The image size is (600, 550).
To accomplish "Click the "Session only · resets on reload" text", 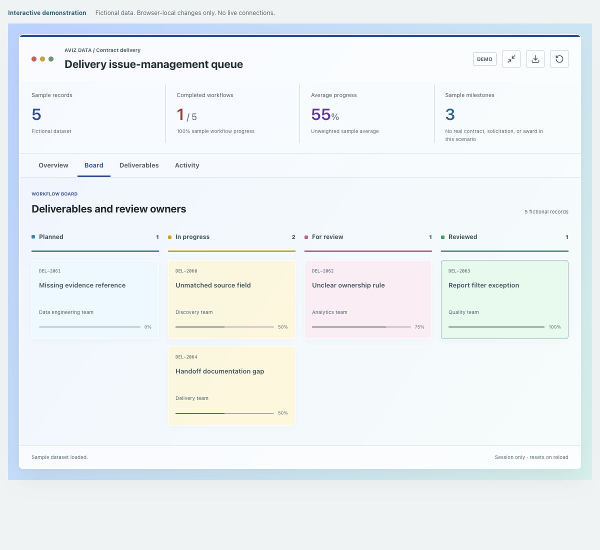I will click(x=531, y=457).
